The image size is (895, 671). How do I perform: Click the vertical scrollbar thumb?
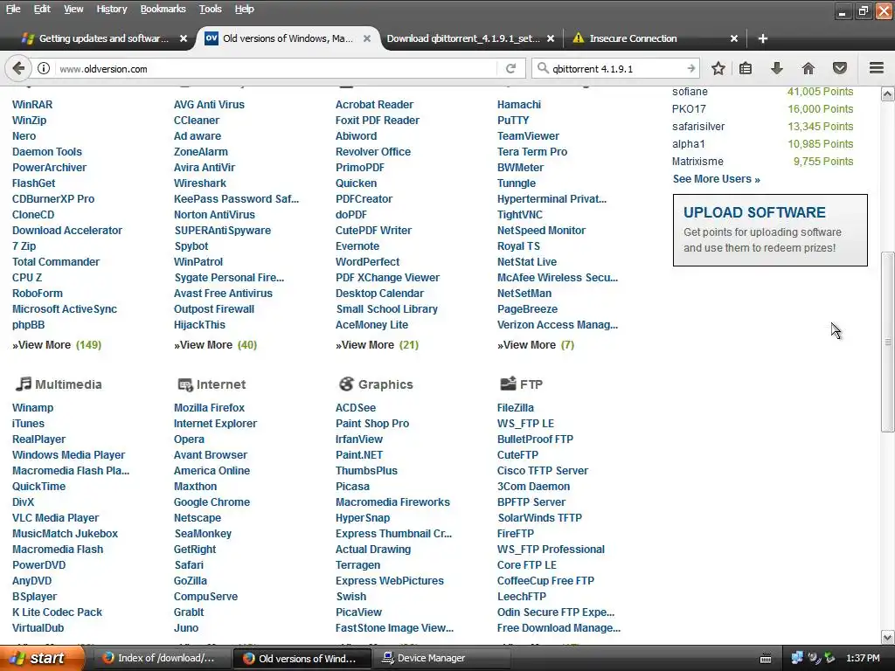888,342
